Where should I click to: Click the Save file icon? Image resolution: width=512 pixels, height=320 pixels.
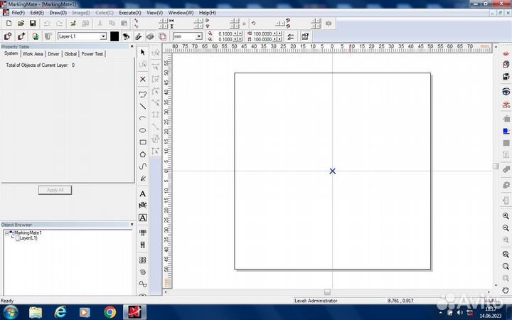tap(33, 23)
